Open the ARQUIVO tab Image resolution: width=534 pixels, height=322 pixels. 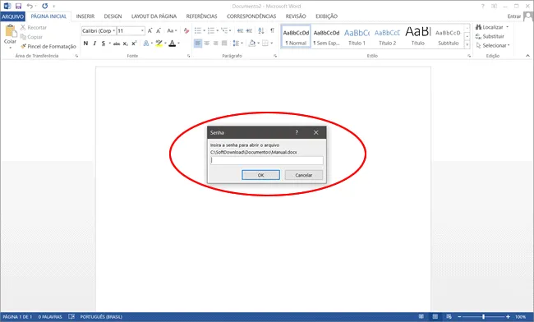[x=12, y=16]
